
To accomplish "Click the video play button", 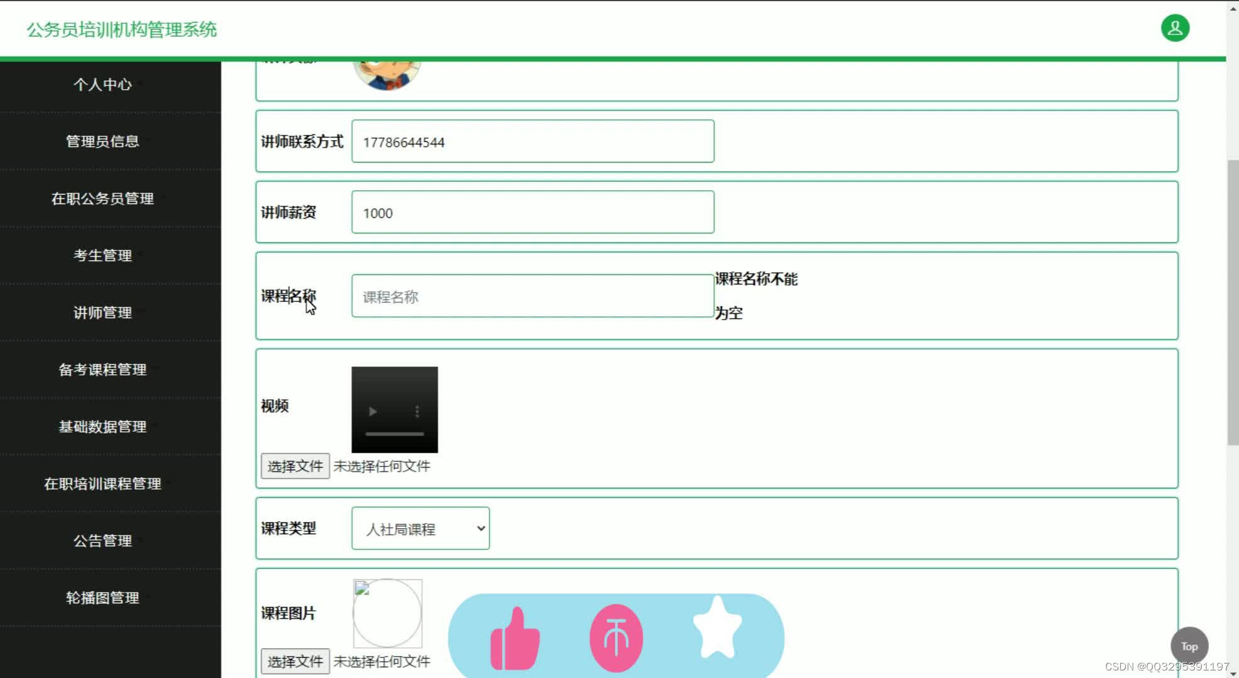I will point(373,412).
